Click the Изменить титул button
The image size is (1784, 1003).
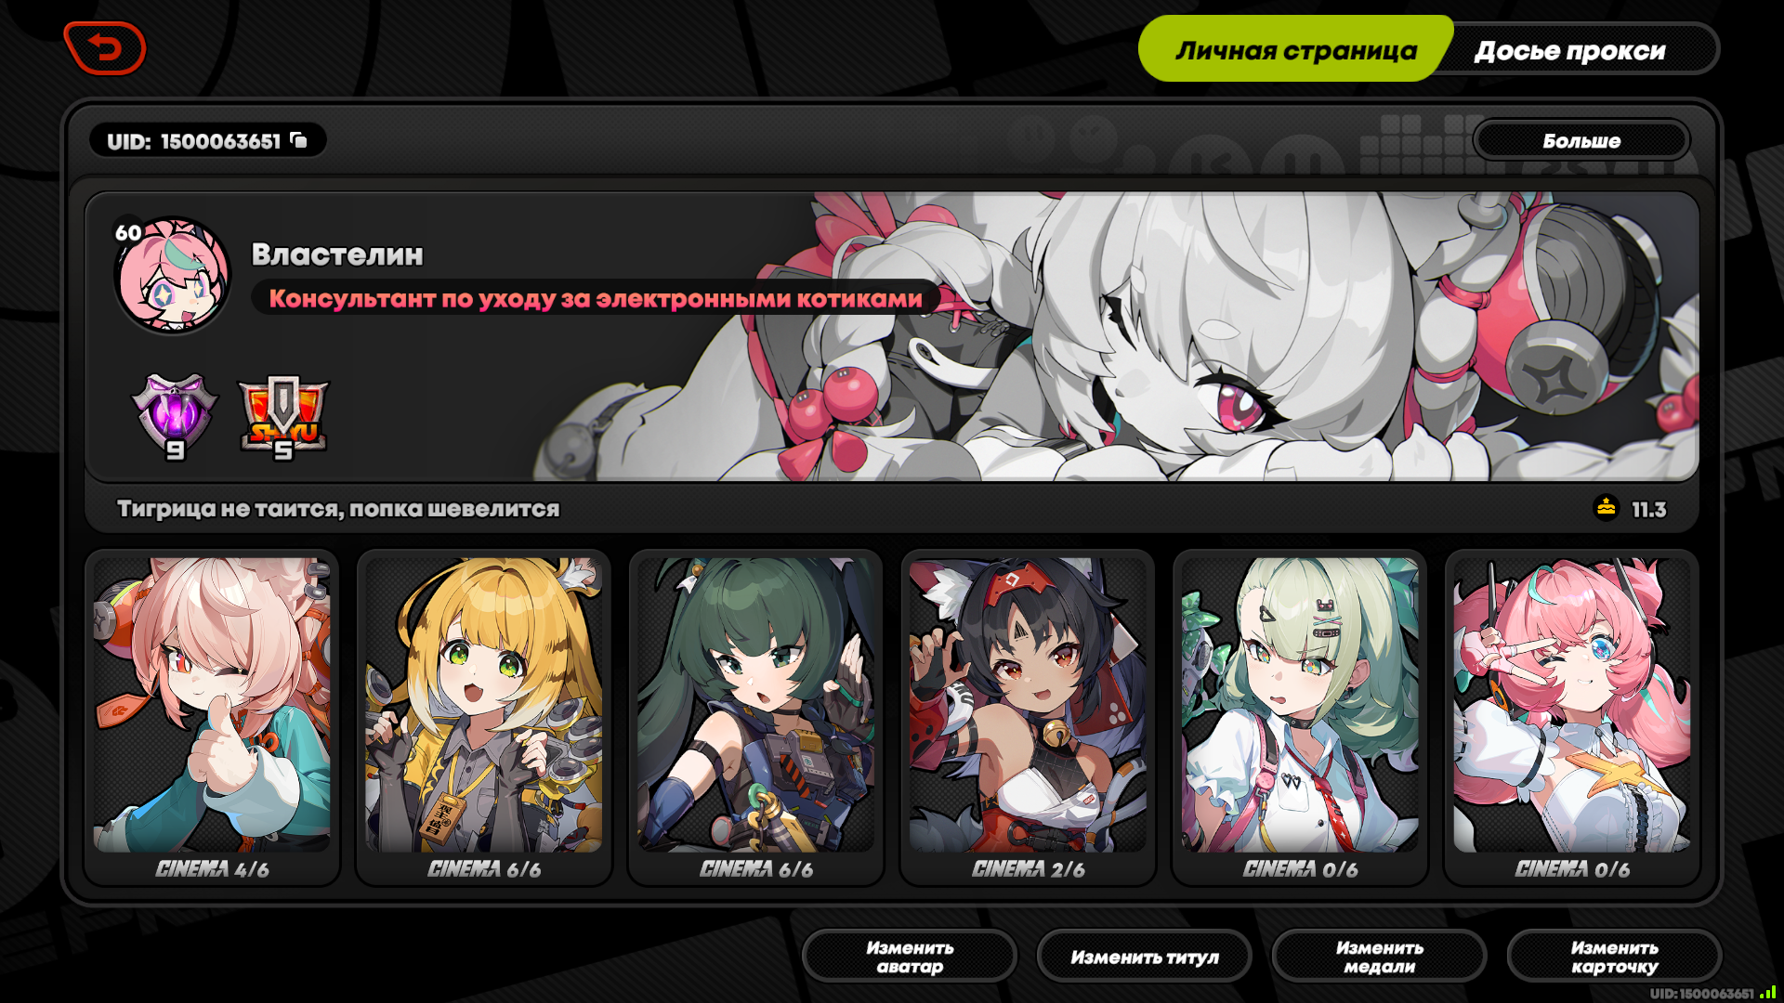(1144, 957)
